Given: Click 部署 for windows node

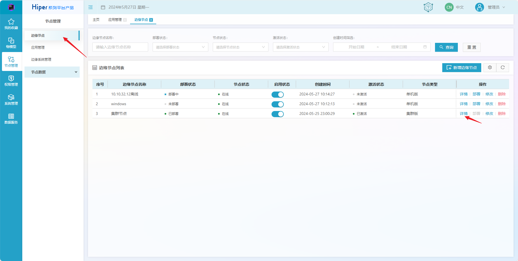Looking at the screenshot, I should [477, 104].
